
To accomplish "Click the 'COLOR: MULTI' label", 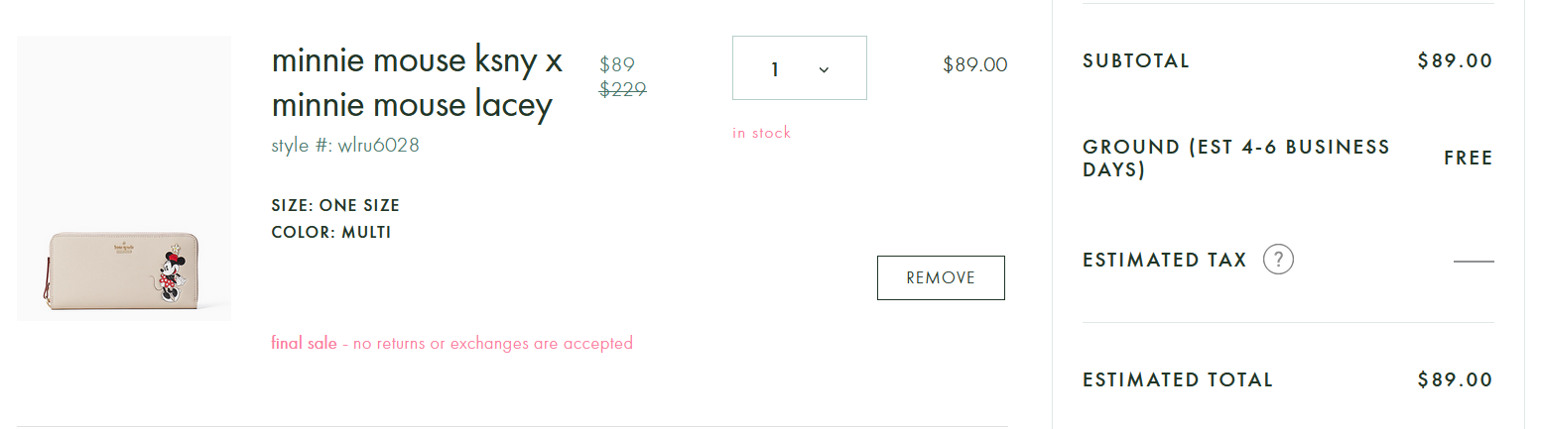I will (331, 233).
